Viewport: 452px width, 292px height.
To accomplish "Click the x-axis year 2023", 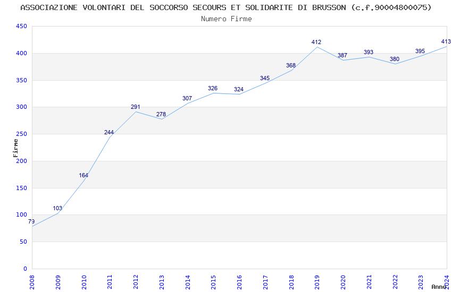I will pyautogui.click(x=421, y=282).
